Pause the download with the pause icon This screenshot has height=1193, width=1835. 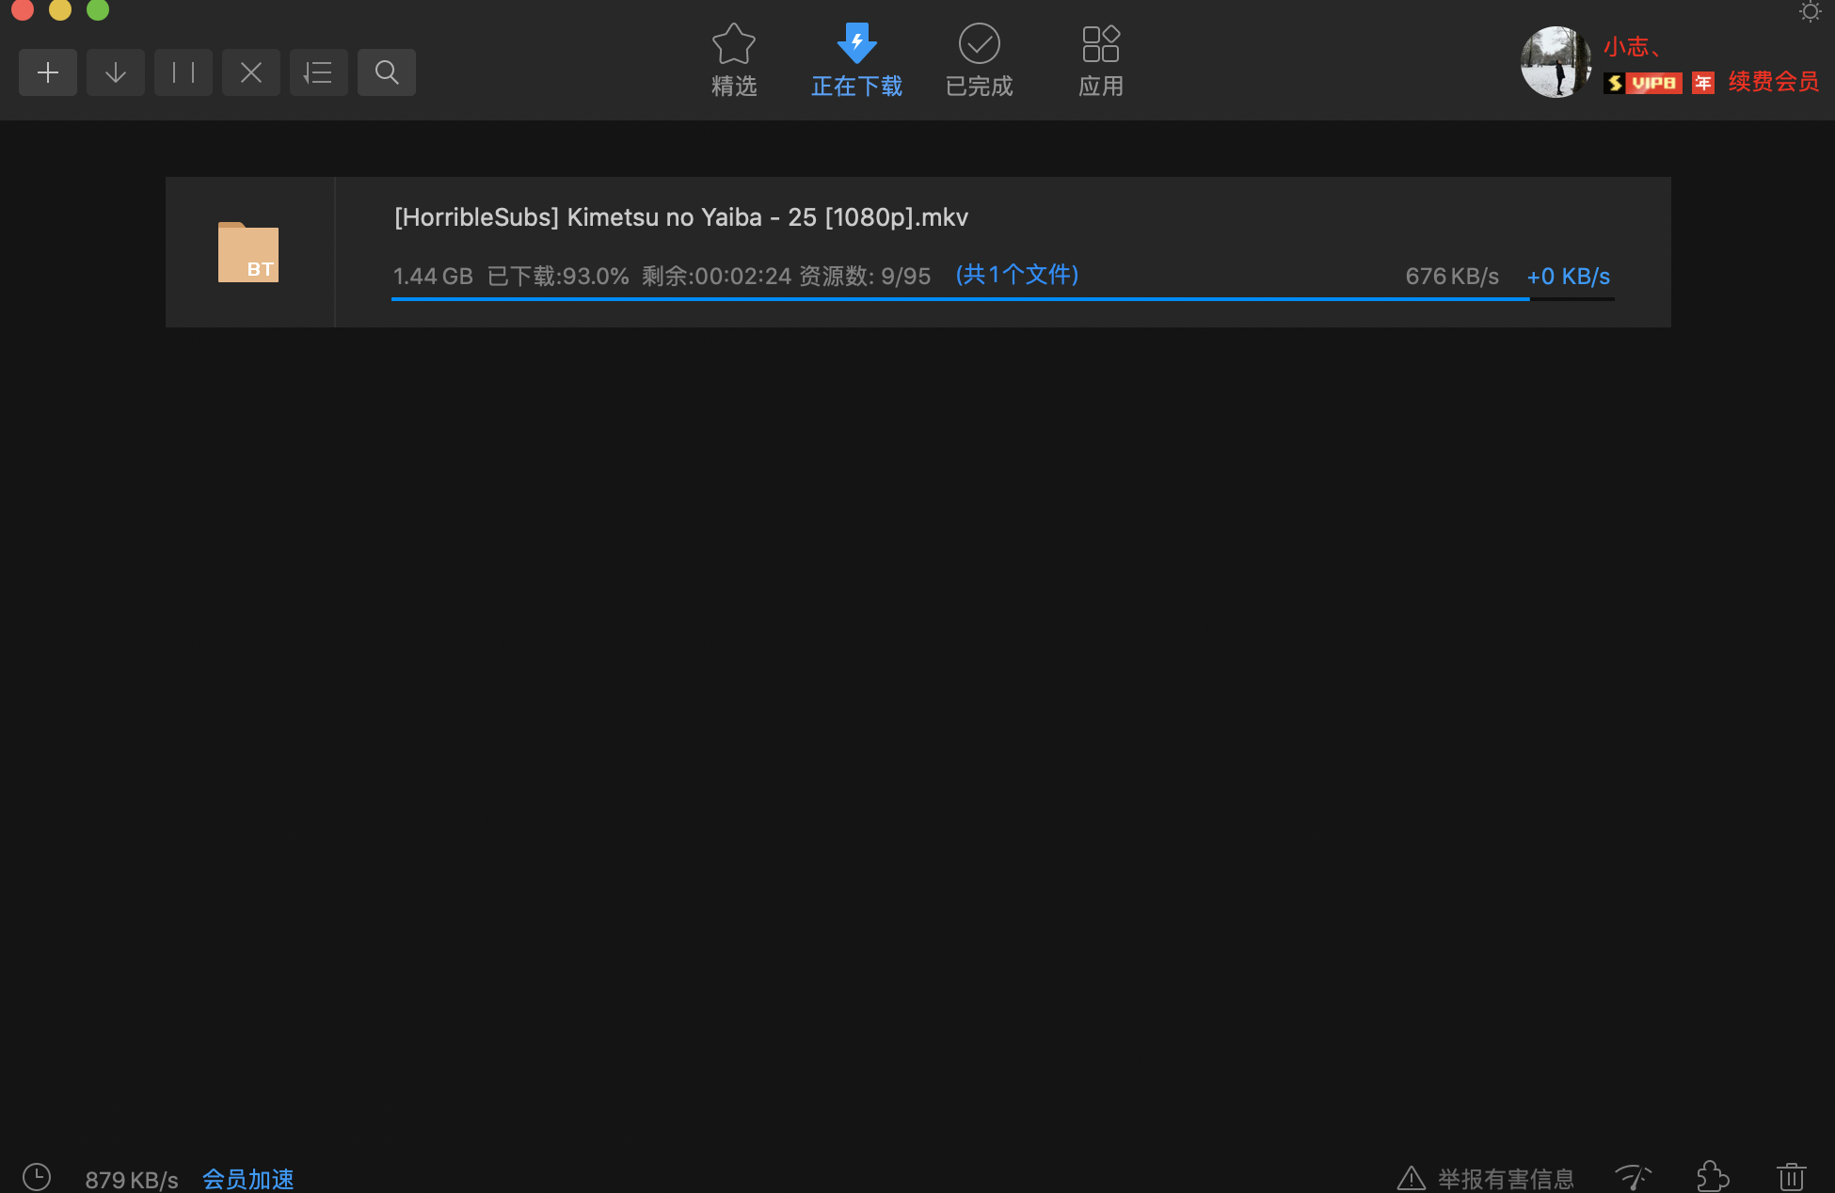coord(183,72)
